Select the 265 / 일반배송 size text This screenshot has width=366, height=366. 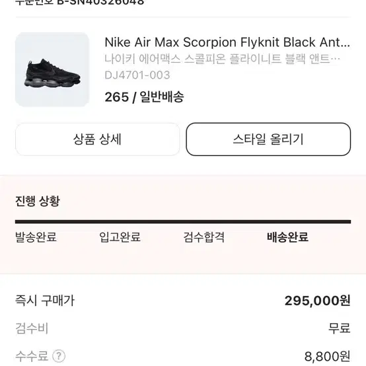click(144, 97)
